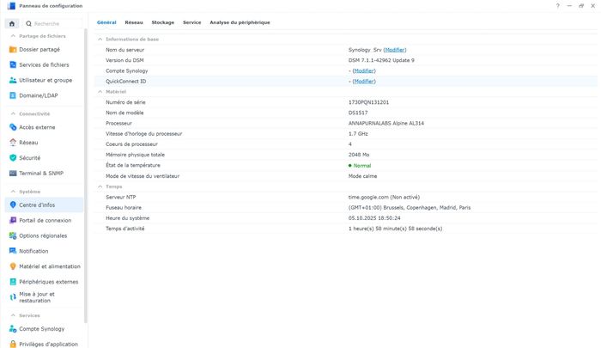The image size is (601, 348).
Task: Click Modifier link for QuickConnect ID
Action: click(364, 82)
